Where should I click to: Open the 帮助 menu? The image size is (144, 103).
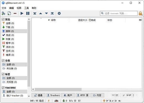tap(34, 8)
